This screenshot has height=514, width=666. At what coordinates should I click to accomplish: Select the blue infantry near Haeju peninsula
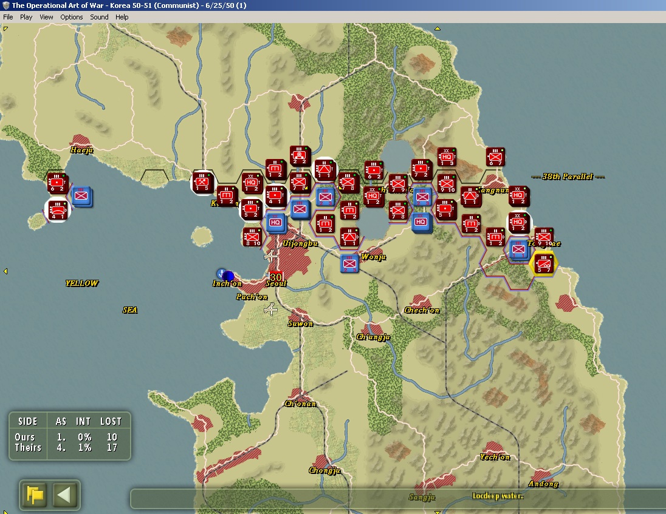click(x=81, y=196)
